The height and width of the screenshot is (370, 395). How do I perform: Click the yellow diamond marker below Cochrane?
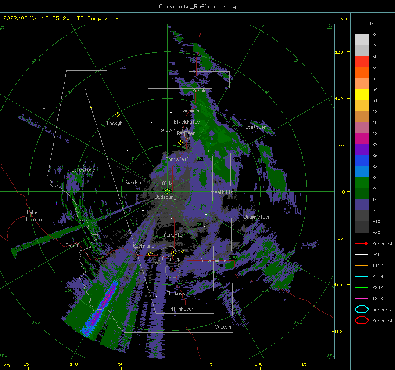pyautogui.click(x=150, y=254)
